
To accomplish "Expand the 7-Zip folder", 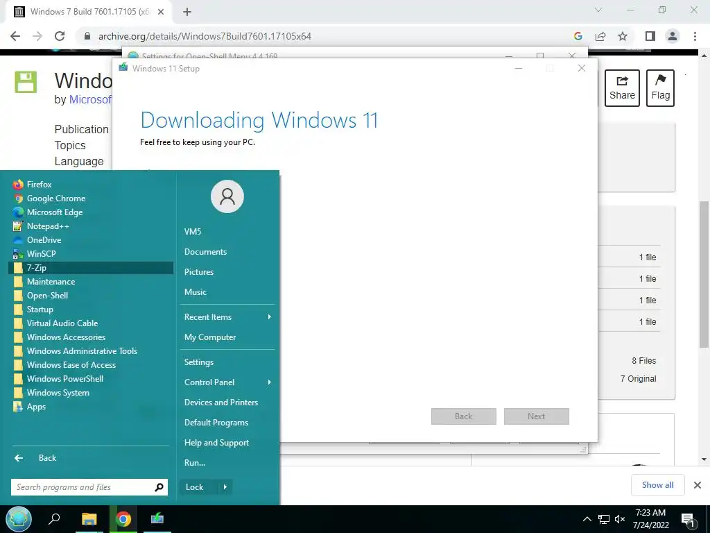I will click(x=91, y=268).
